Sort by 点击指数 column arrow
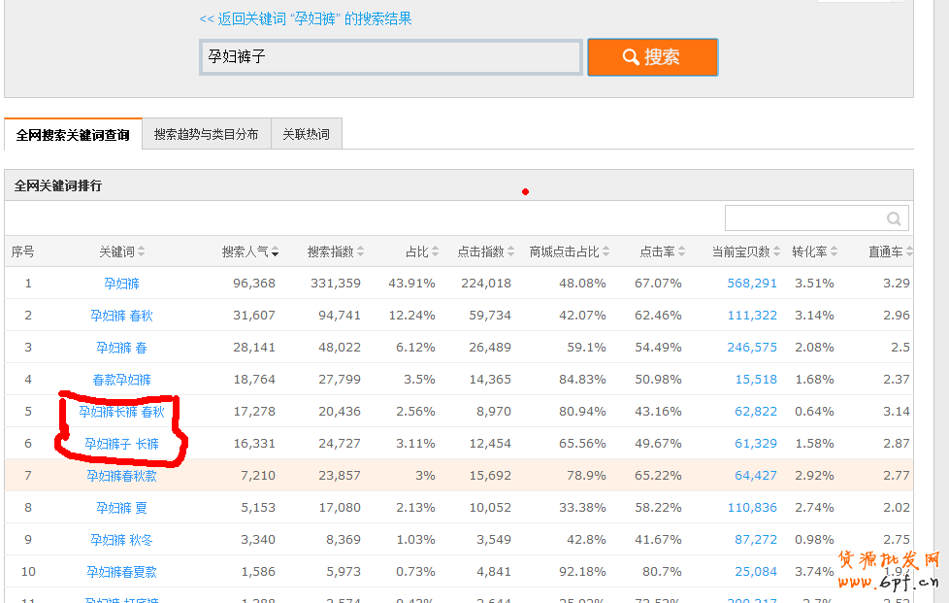 click(x=511, y=252)
